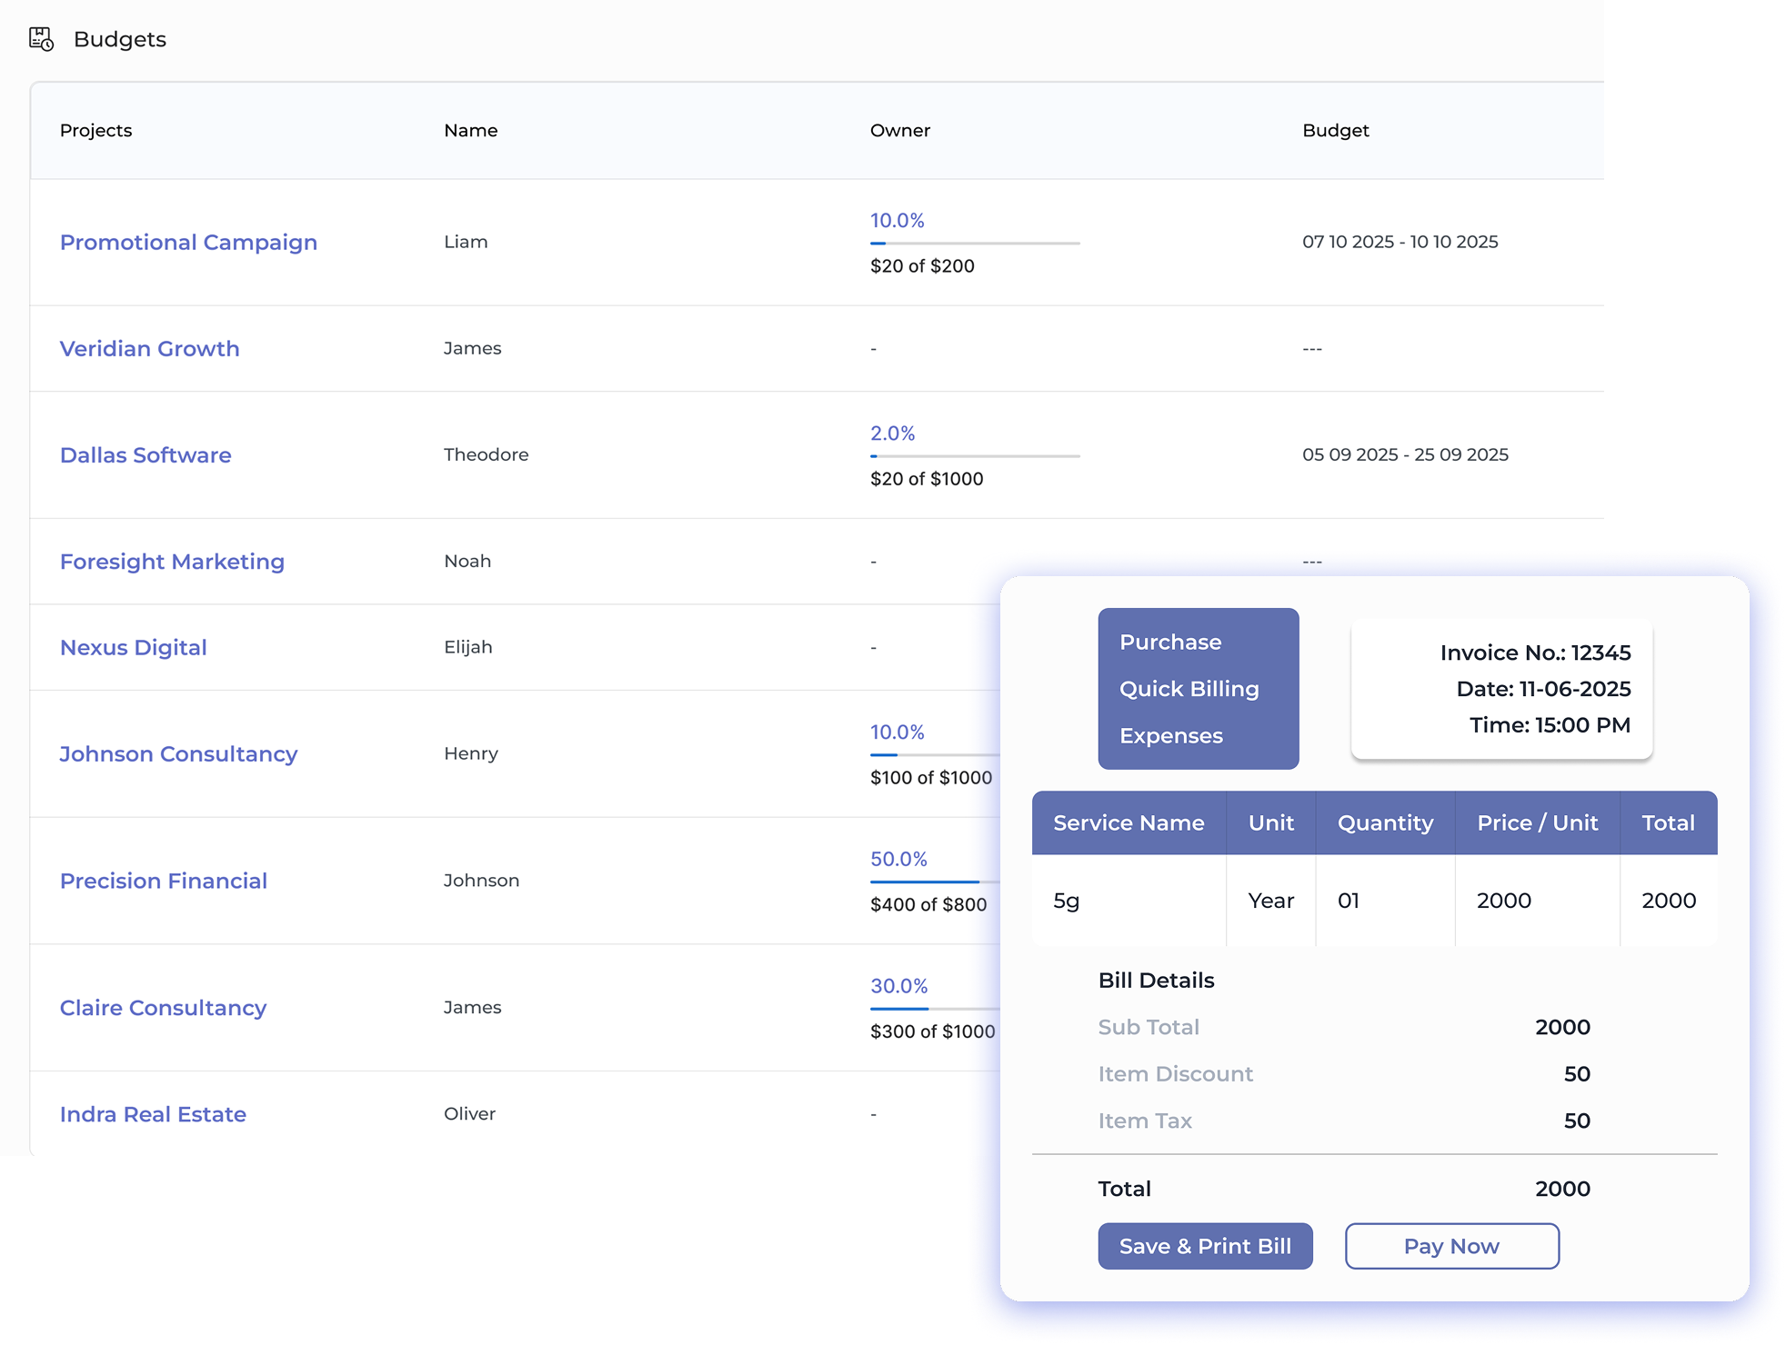
Task: Open the Johnson Consultancy project
Action: [178, 753]
